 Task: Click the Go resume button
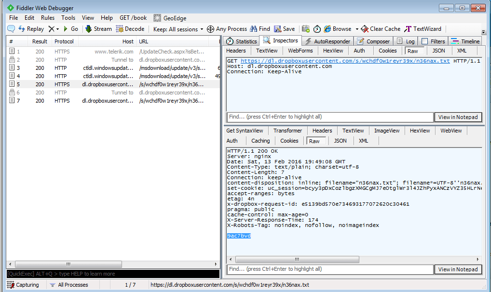coord(70,29)
